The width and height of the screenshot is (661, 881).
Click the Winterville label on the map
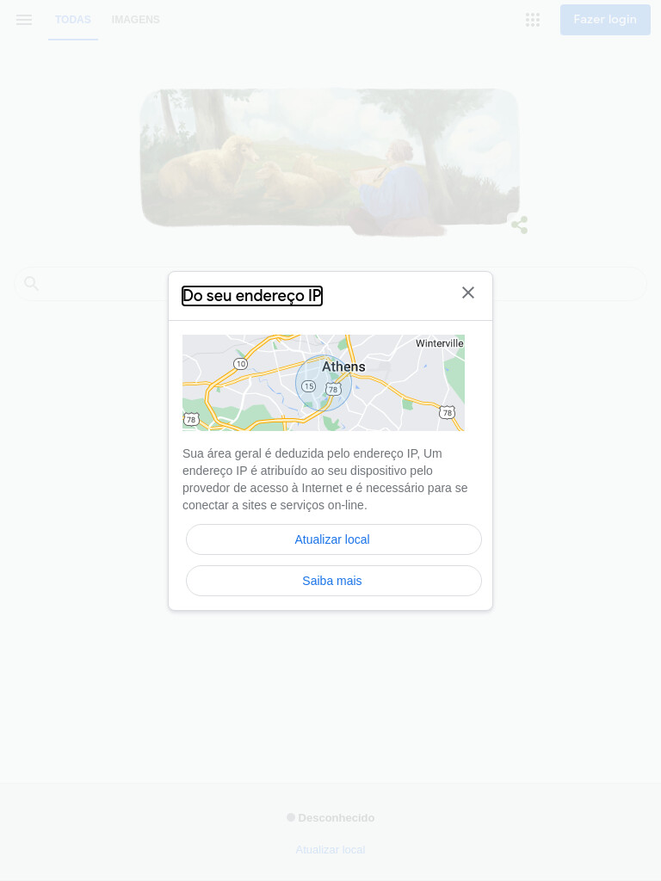pyautogui.click(x=440, y=343)
